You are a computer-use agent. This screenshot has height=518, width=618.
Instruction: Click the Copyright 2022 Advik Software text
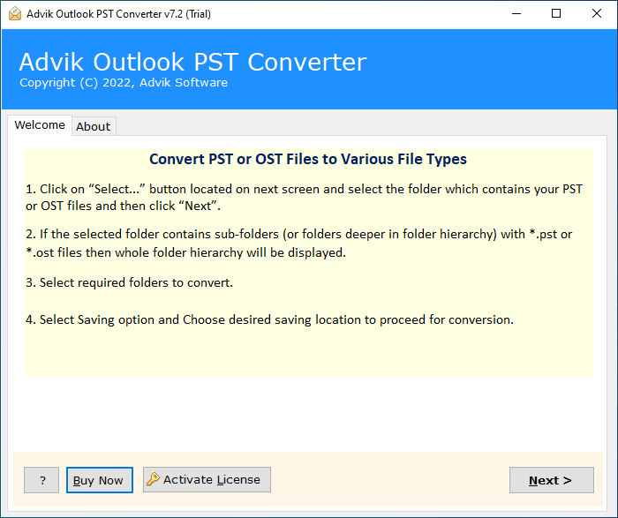coord(124,83)
